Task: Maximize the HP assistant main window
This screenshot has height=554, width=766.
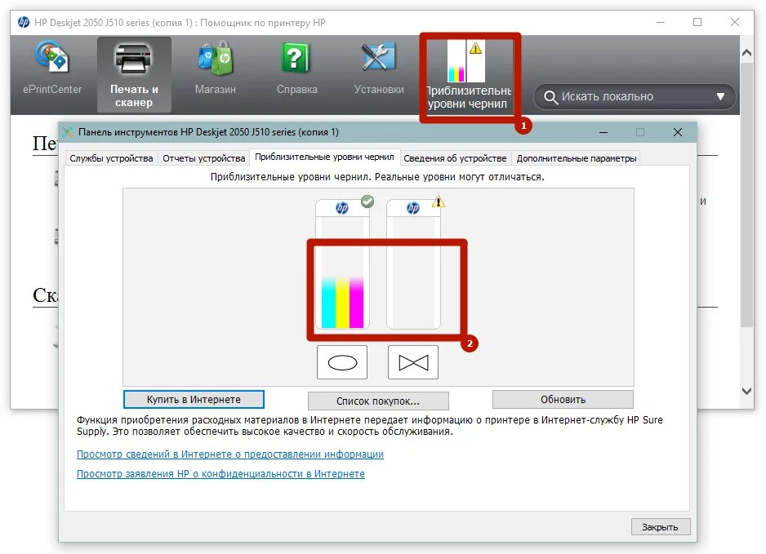Action: 697,23
